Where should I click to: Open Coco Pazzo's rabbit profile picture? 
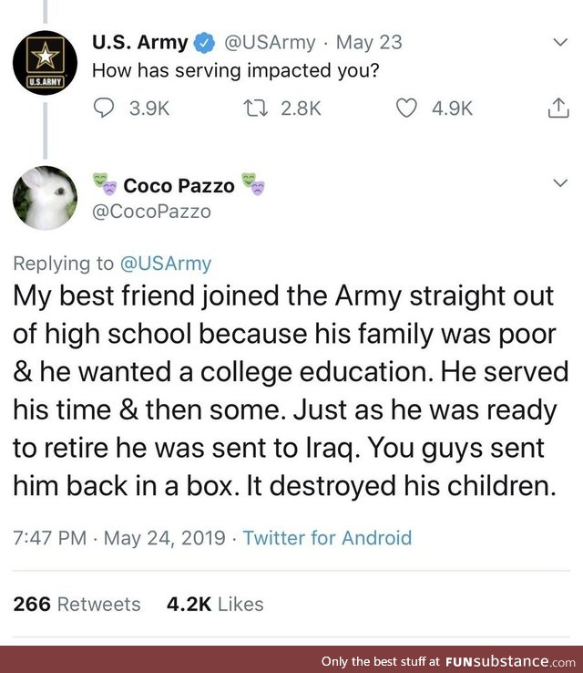[45, 198]
